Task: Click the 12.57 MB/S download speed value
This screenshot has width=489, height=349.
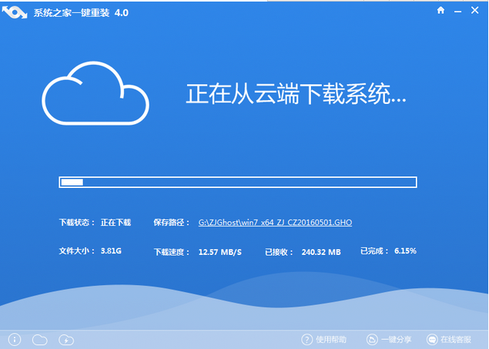Action: coord(220,251)
